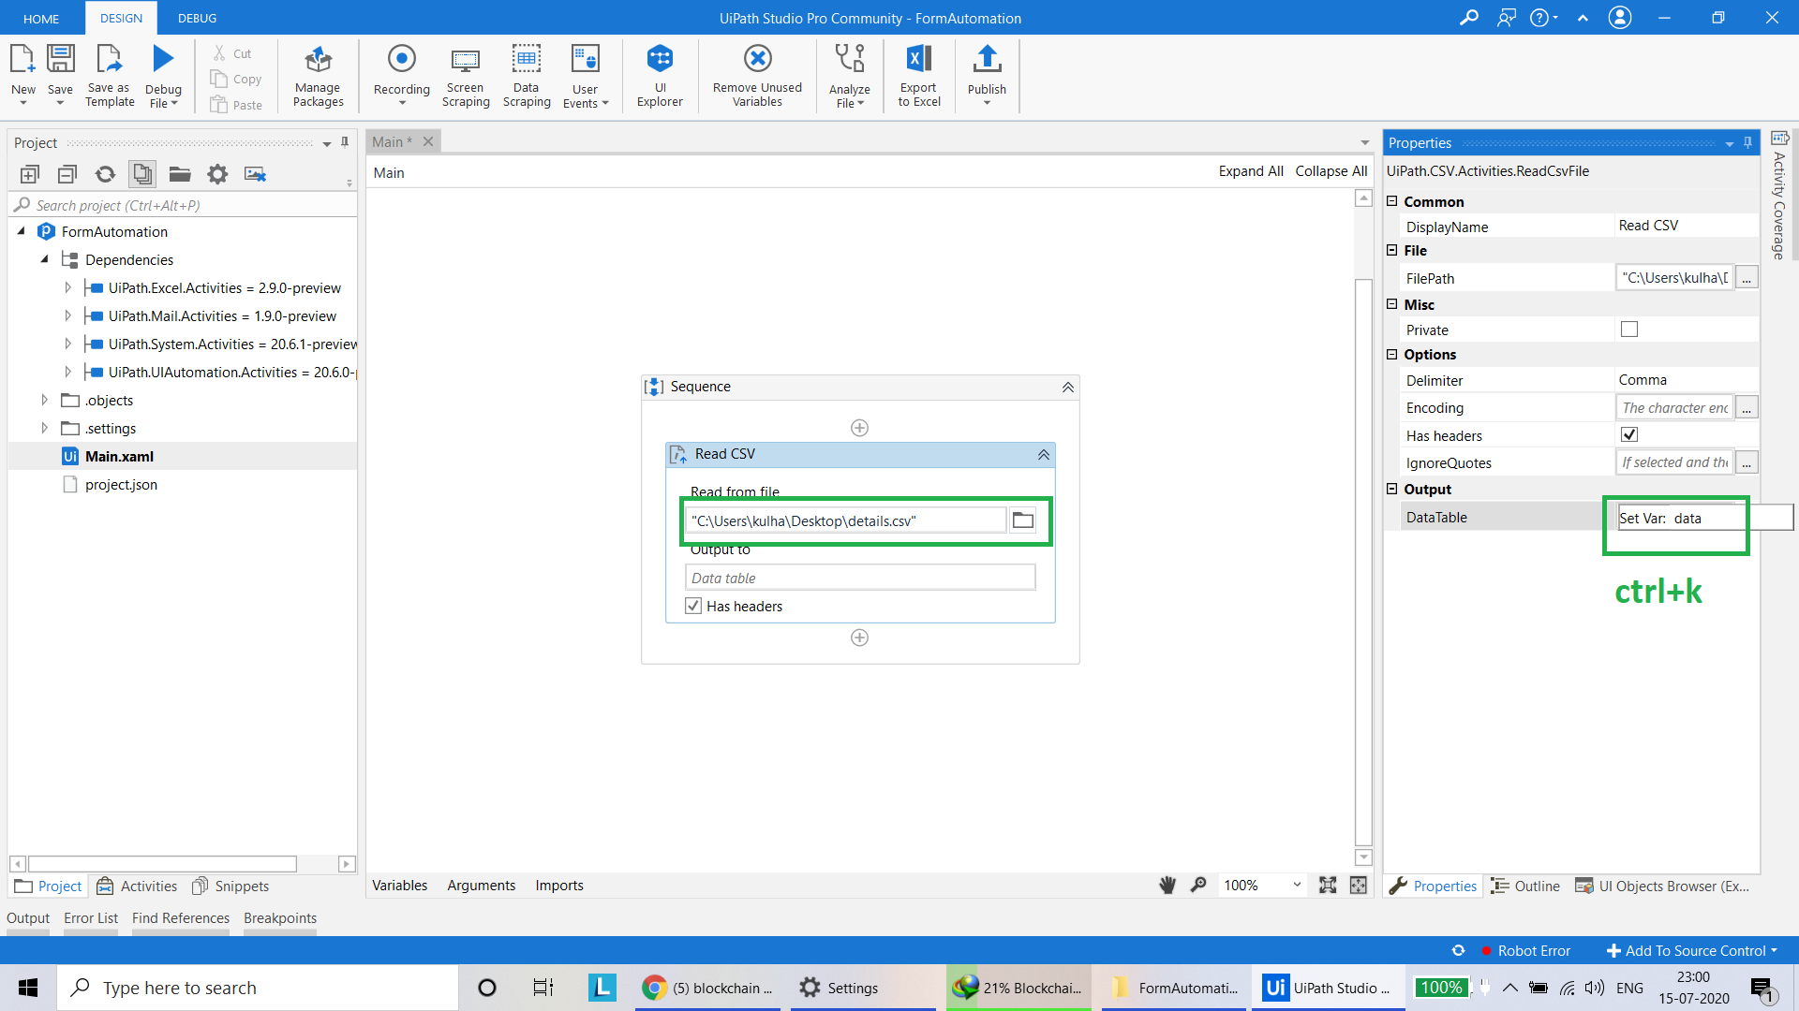Open project settings gear icon
The height and width of the screenshot is (1011, 1799).
click(x=217, y=174)
